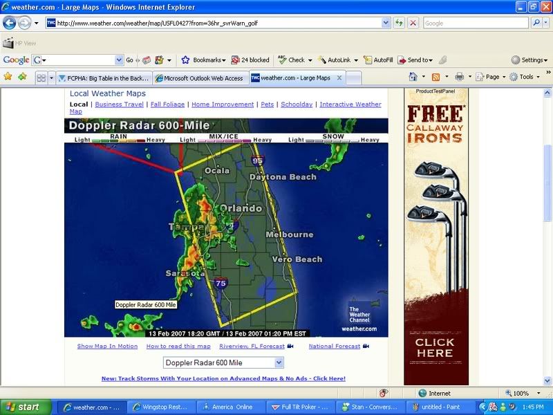
Task: Open the Tools menu in the command bar
Action: tap(525, 77)
